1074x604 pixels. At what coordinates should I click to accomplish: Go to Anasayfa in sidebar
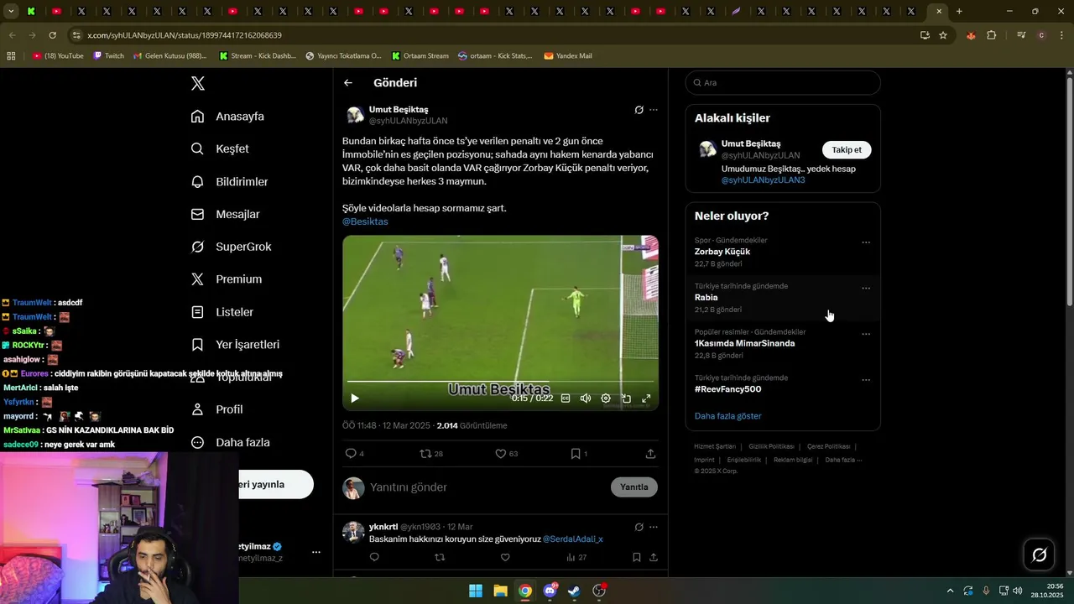pos(227,117)
